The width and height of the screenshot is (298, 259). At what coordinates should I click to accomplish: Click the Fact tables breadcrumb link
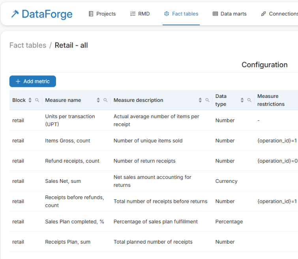[28, 45]
